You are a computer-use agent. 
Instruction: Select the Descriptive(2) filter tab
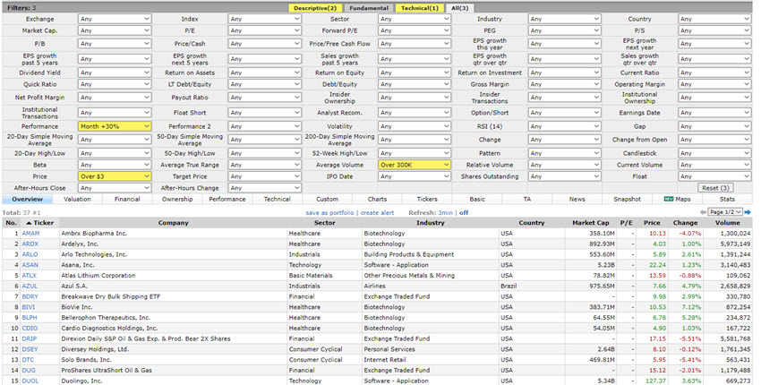pos(315,8)
